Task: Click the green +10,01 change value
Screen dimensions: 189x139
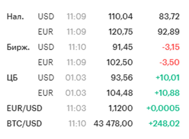Action: [167, 78]
